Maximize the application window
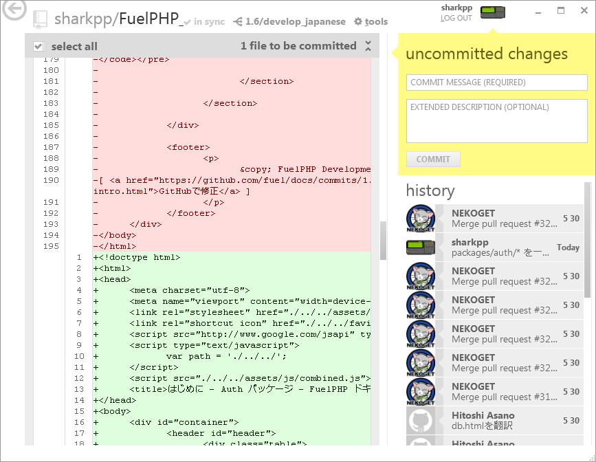 point(561,10)
